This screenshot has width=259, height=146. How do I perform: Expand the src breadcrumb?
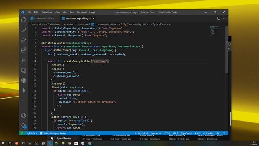pos(45,24)
